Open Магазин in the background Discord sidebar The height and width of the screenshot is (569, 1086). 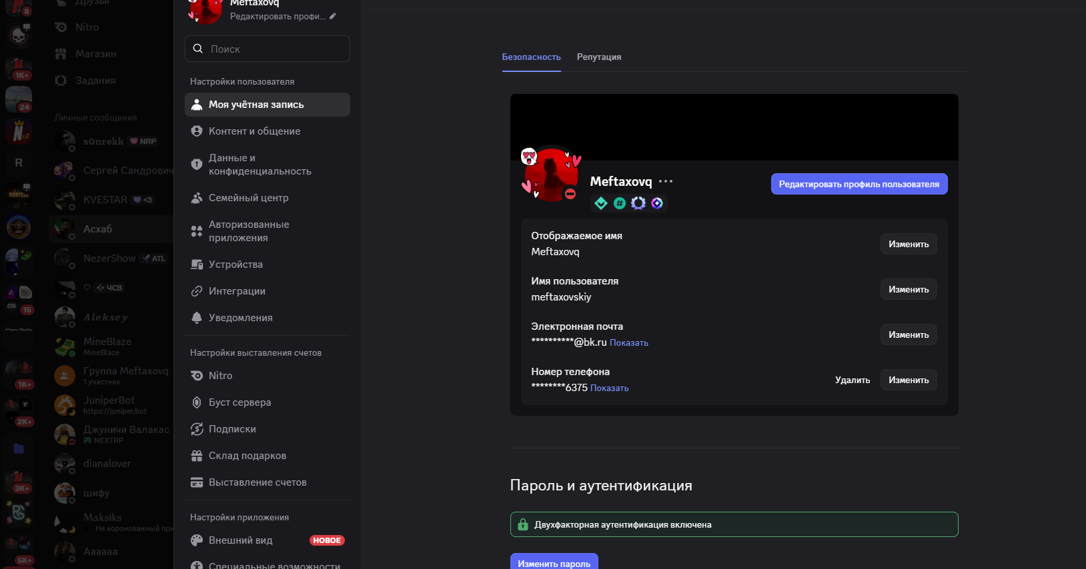(111, 54)
